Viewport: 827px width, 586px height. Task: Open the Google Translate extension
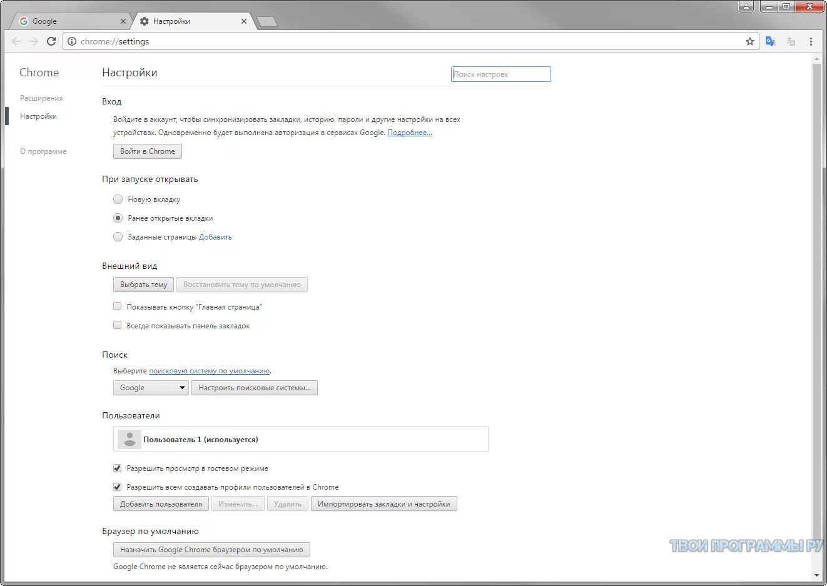pos(771,41)
